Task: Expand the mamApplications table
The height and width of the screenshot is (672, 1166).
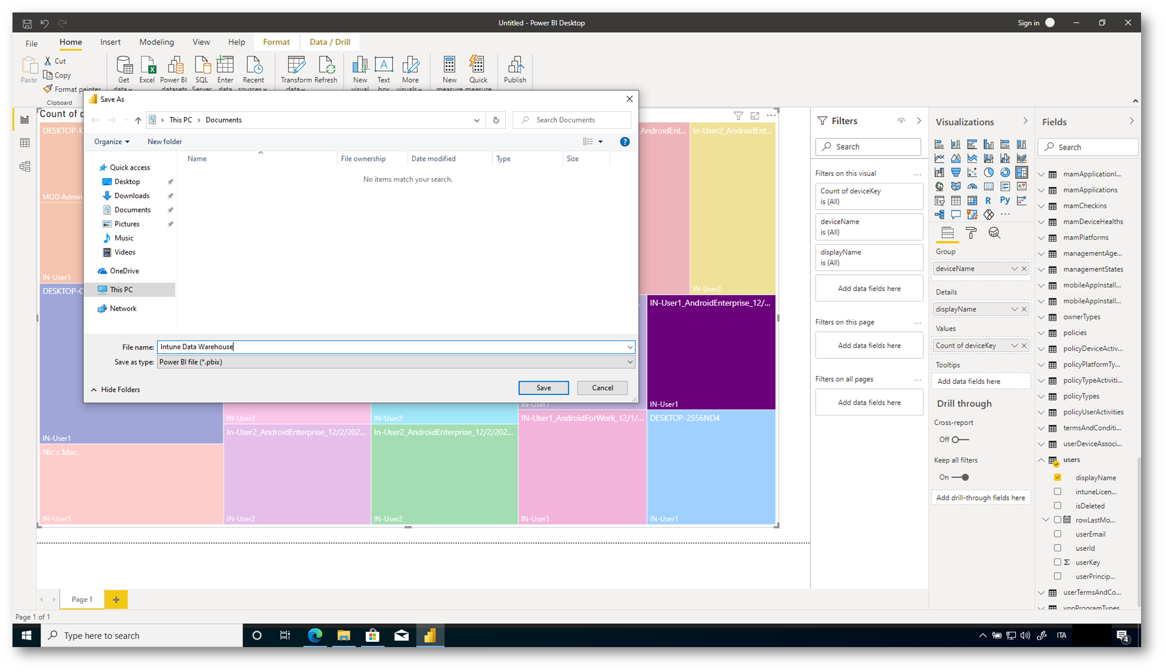Action: click(x=1041, y=190)
